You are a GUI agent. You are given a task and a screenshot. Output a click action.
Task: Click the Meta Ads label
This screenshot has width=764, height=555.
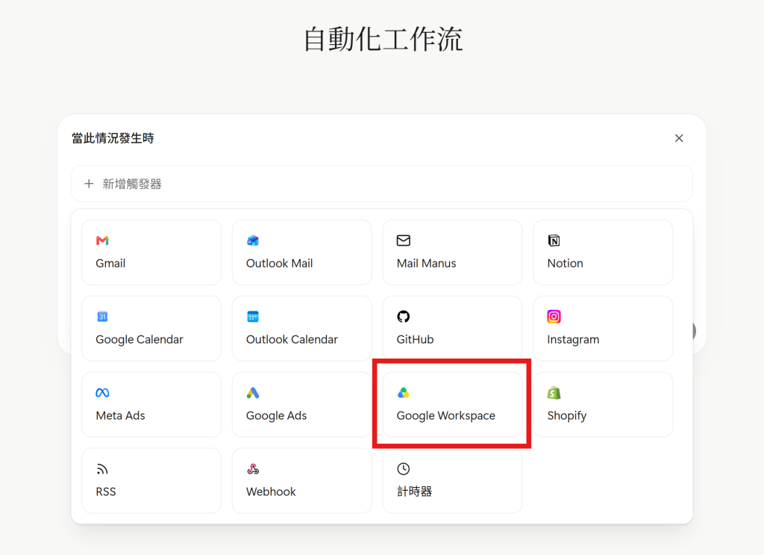click(120, 415)
